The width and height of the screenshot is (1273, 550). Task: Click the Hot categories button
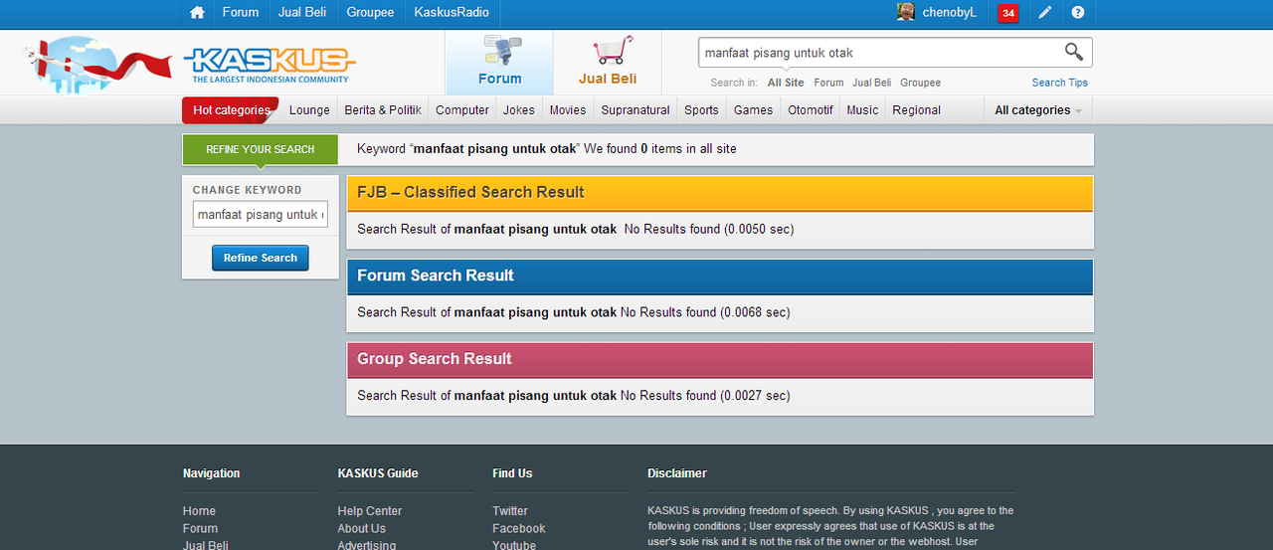coord(231,110)
